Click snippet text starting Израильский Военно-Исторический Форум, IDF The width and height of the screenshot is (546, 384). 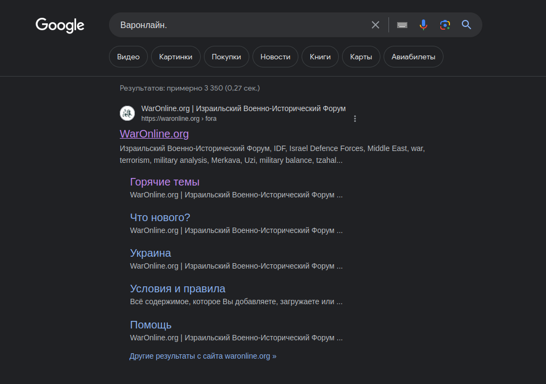pos(272,154)
